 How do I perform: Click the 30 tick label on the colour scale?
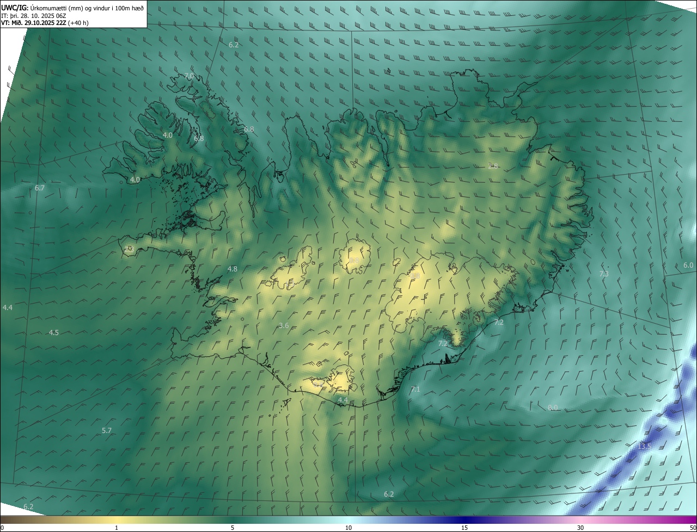(580, 528)
